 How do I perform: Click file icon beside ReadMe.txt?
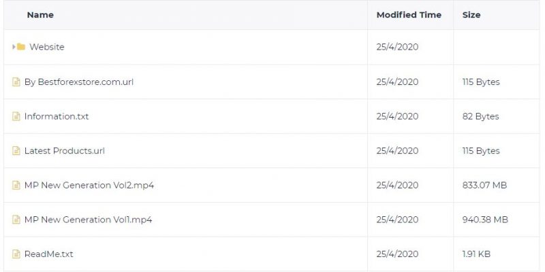(16, 254)
